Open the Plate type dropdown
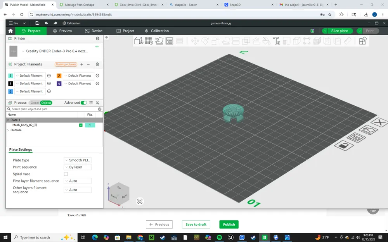Image resolution: width=388 pixels, height=242 pixels. (78, 160)
